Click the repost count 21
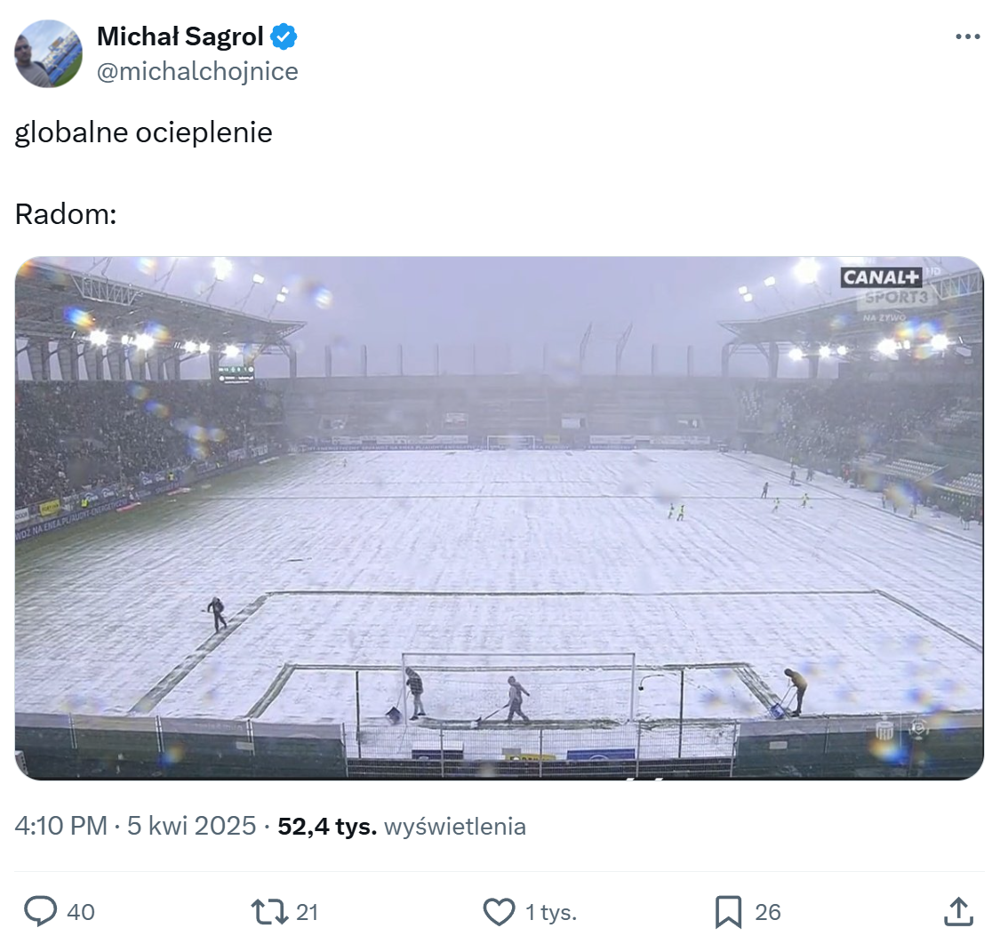The width and height of the screenshot is (1000, 944). (x=307, y=912)
